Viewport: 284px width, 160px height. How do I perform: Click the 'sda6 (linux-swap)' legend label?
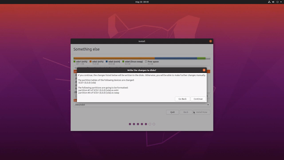(x=134, y=61)
